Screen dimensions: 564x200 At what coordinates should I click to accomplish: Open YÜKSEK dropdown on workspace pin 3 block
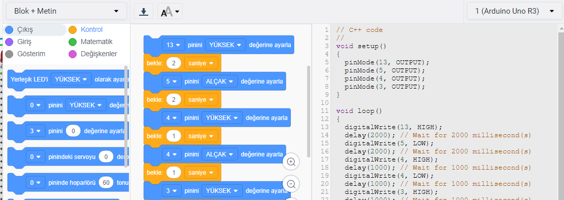coord(221,190)
